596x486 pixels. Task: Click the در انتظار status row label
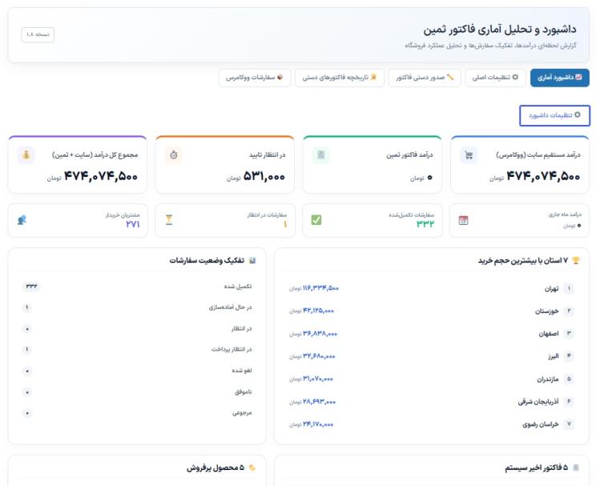click(242, 329)
